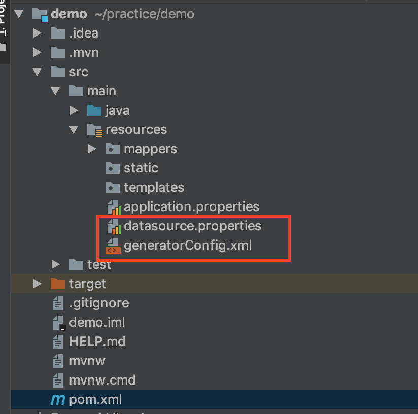Select the mappers folder label
This screenshot has height=414, width=418.
150,149
